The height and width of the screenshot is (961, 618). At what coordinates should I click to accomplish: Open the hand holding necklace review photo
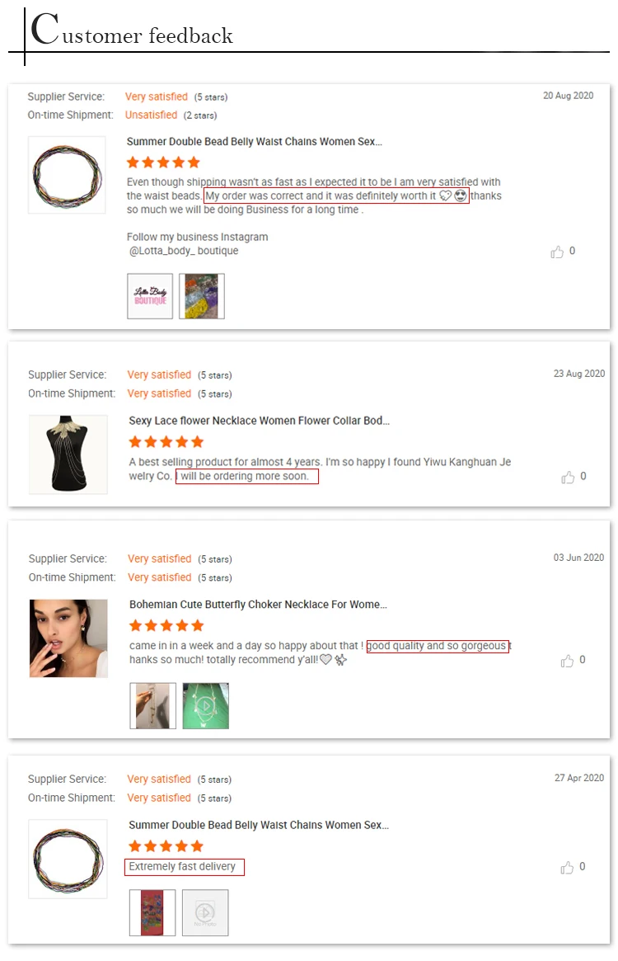point(153,705)
